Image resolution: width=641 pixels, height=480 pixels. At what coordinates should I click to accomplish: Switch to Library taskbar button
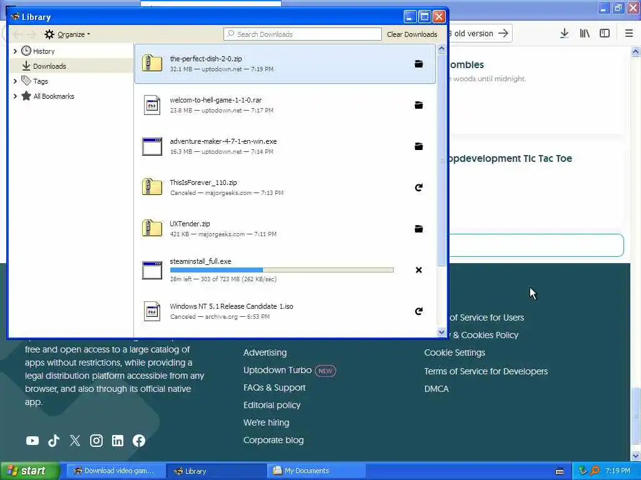(216, 471)
